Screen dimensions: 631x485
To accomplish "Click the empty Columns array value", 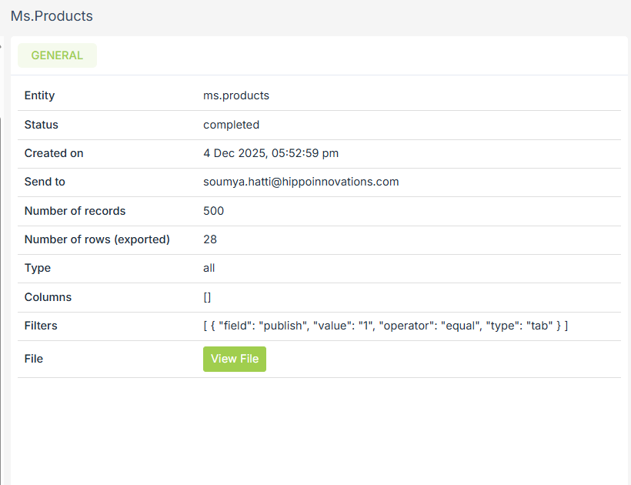I will (207, 297).
